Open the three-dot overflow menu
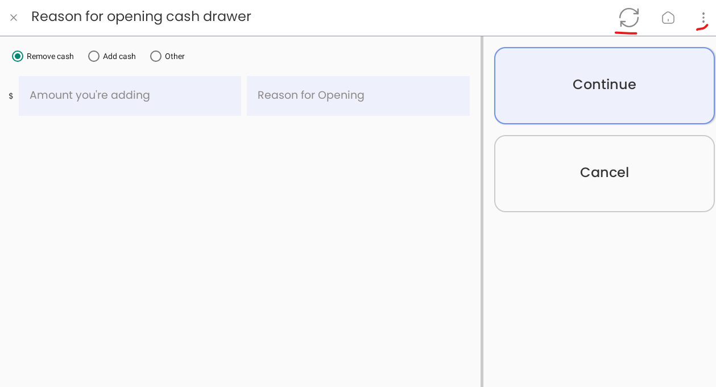 tap(703, 18)
